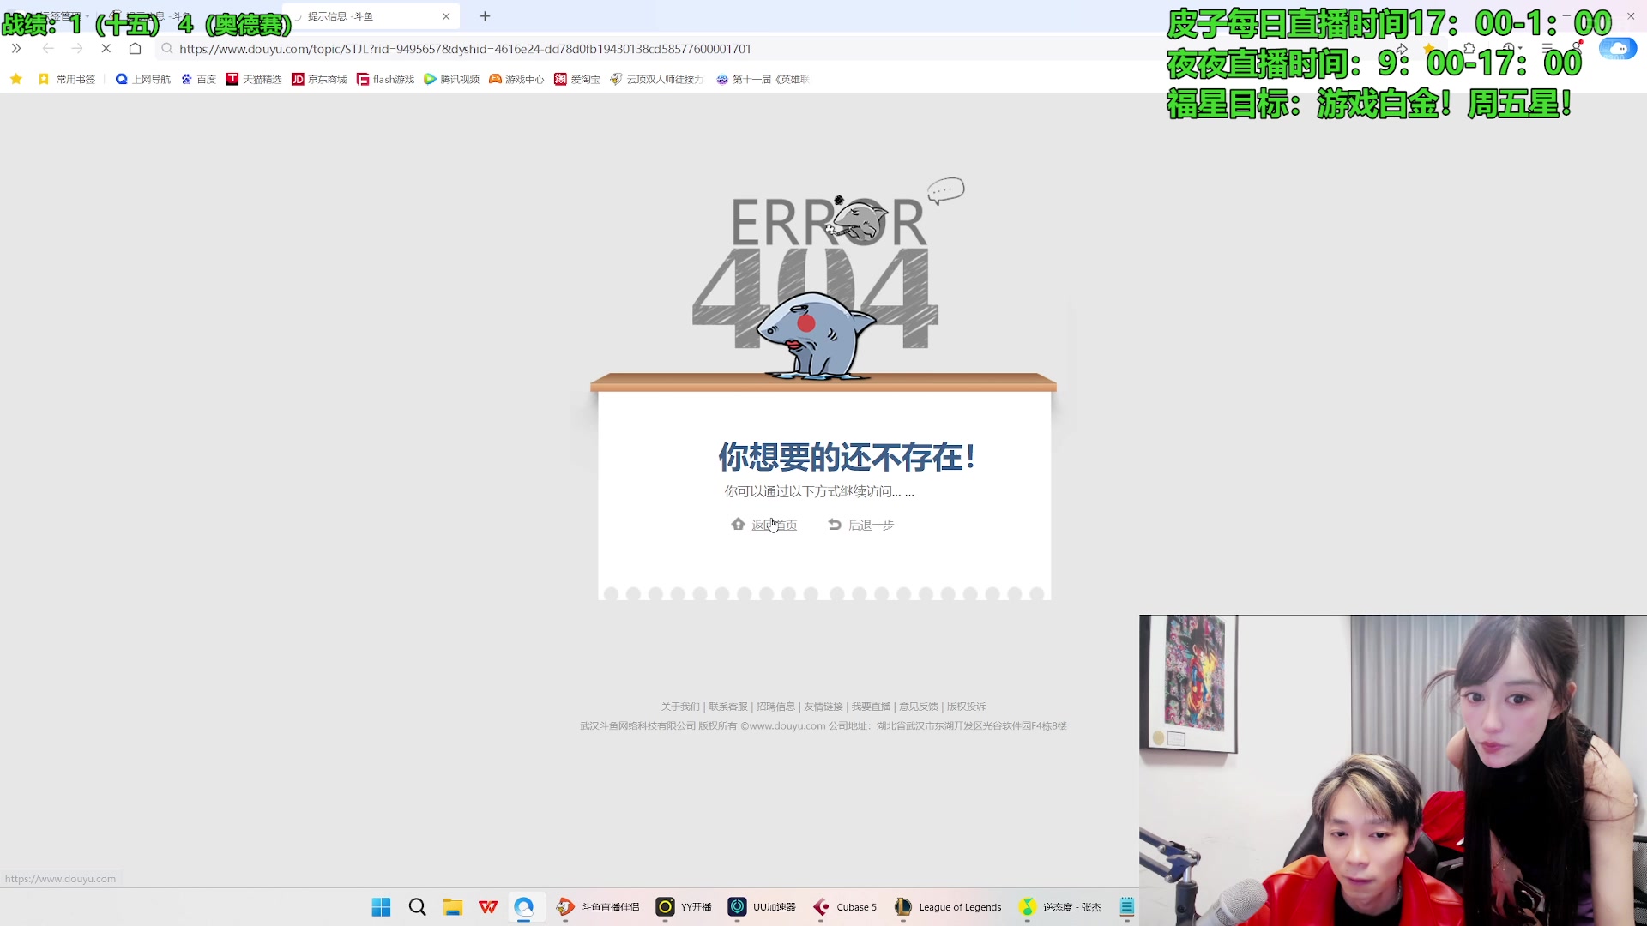
Task: Open UU加速器 from taskbar
Action: 763,907
